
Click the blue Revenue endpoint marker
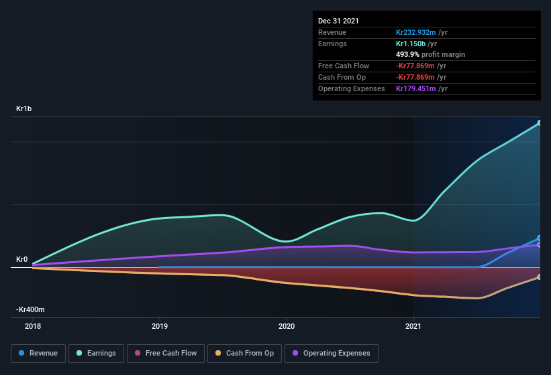point(540,238)
